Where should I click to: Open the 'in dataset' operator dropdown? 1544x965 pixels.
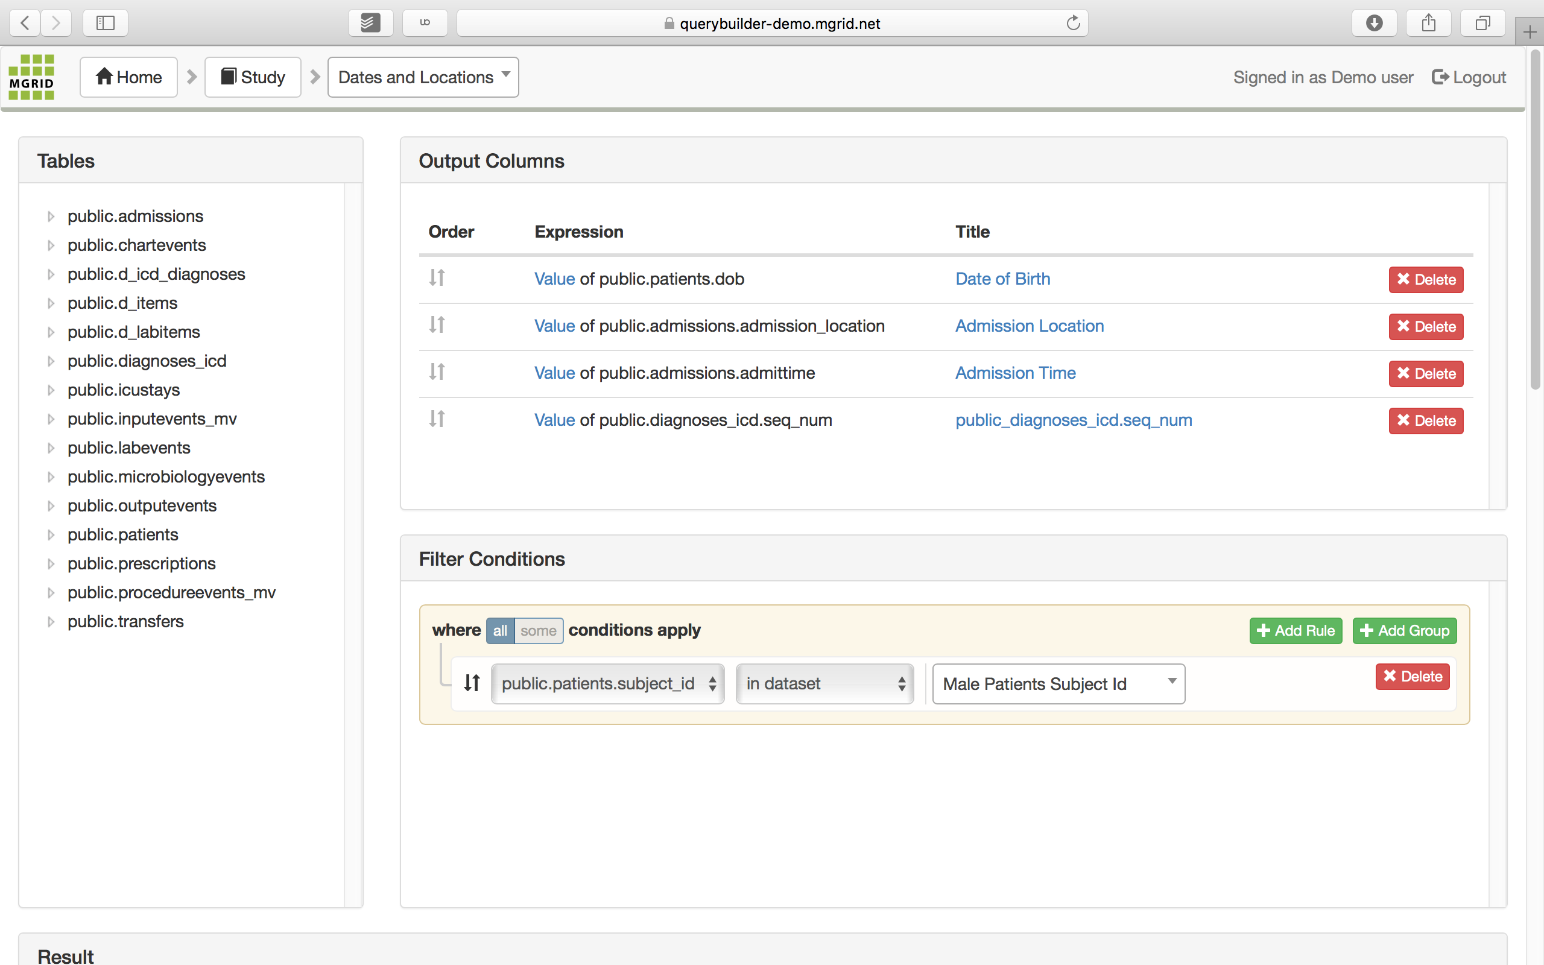pyautogui.click(x=824, y=683)
